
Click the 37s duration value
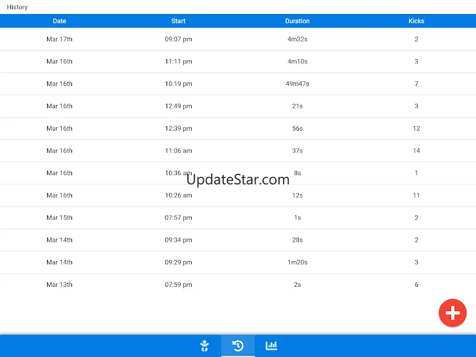297,151
